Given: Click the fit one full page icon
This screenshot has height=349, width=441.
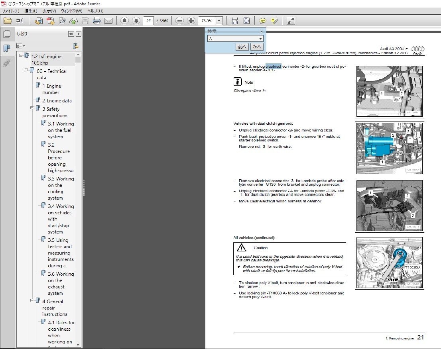Looking at the screenshot, I should coord(246,21).
